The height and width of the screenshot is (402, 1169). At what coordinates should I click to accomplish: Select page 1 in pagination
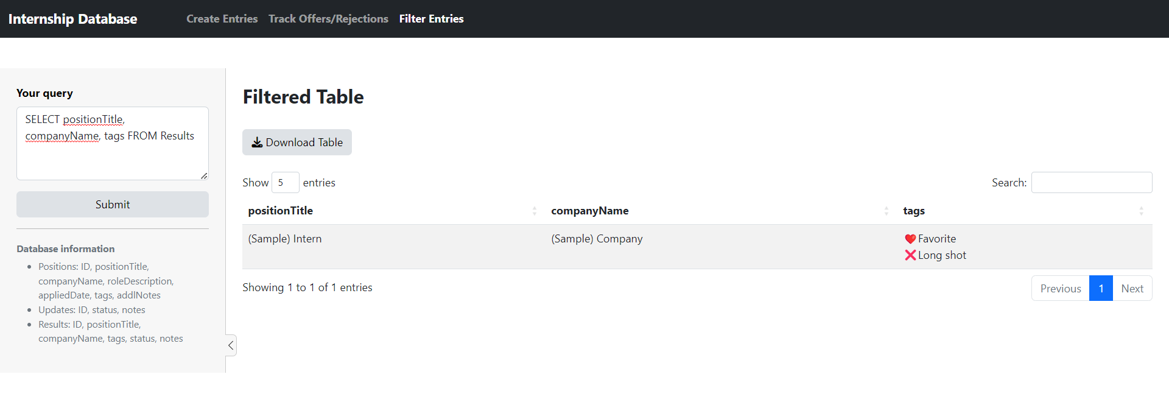[x=1101, y=289]
